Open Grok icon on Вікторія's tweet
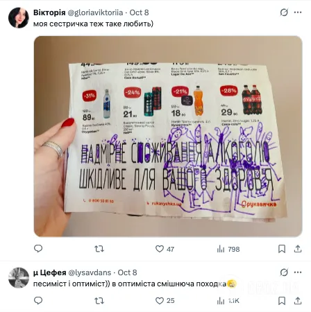The height and width of the screenshot is (312, 311). (284, 12)
